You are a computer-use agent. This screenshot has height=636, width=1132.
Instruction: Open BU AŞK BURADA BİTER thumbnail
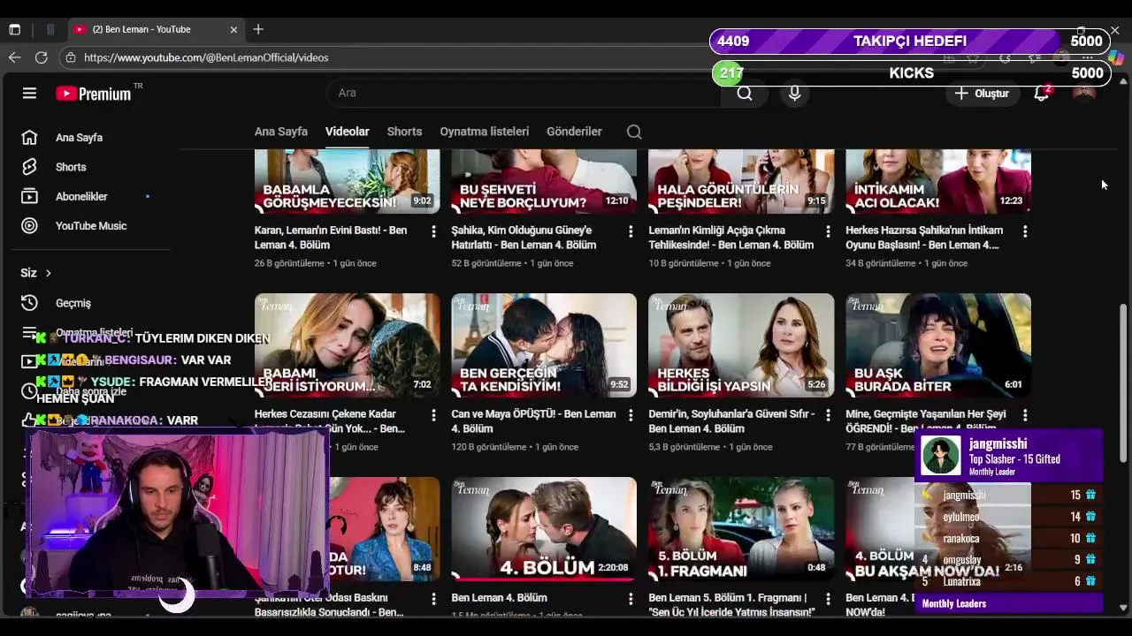click(x=938, y=345)
